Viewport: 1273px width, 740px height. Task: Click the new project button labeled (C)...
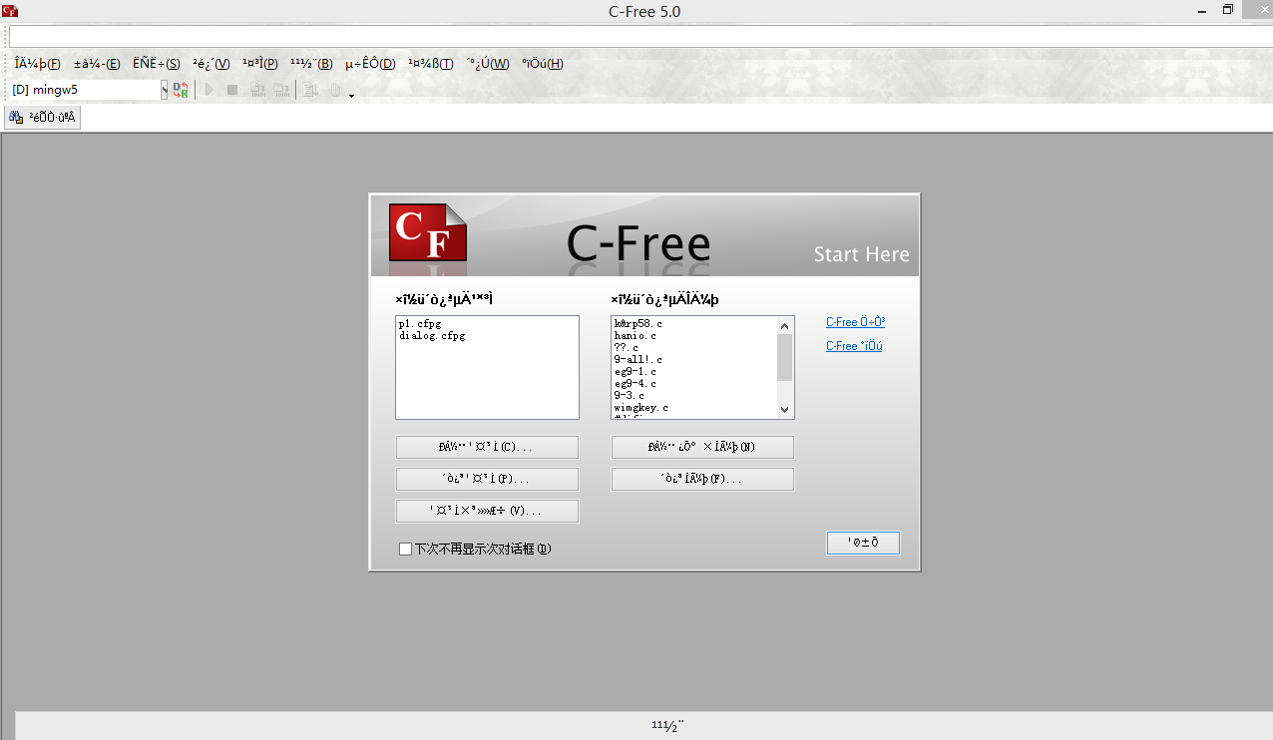point(487,447)
